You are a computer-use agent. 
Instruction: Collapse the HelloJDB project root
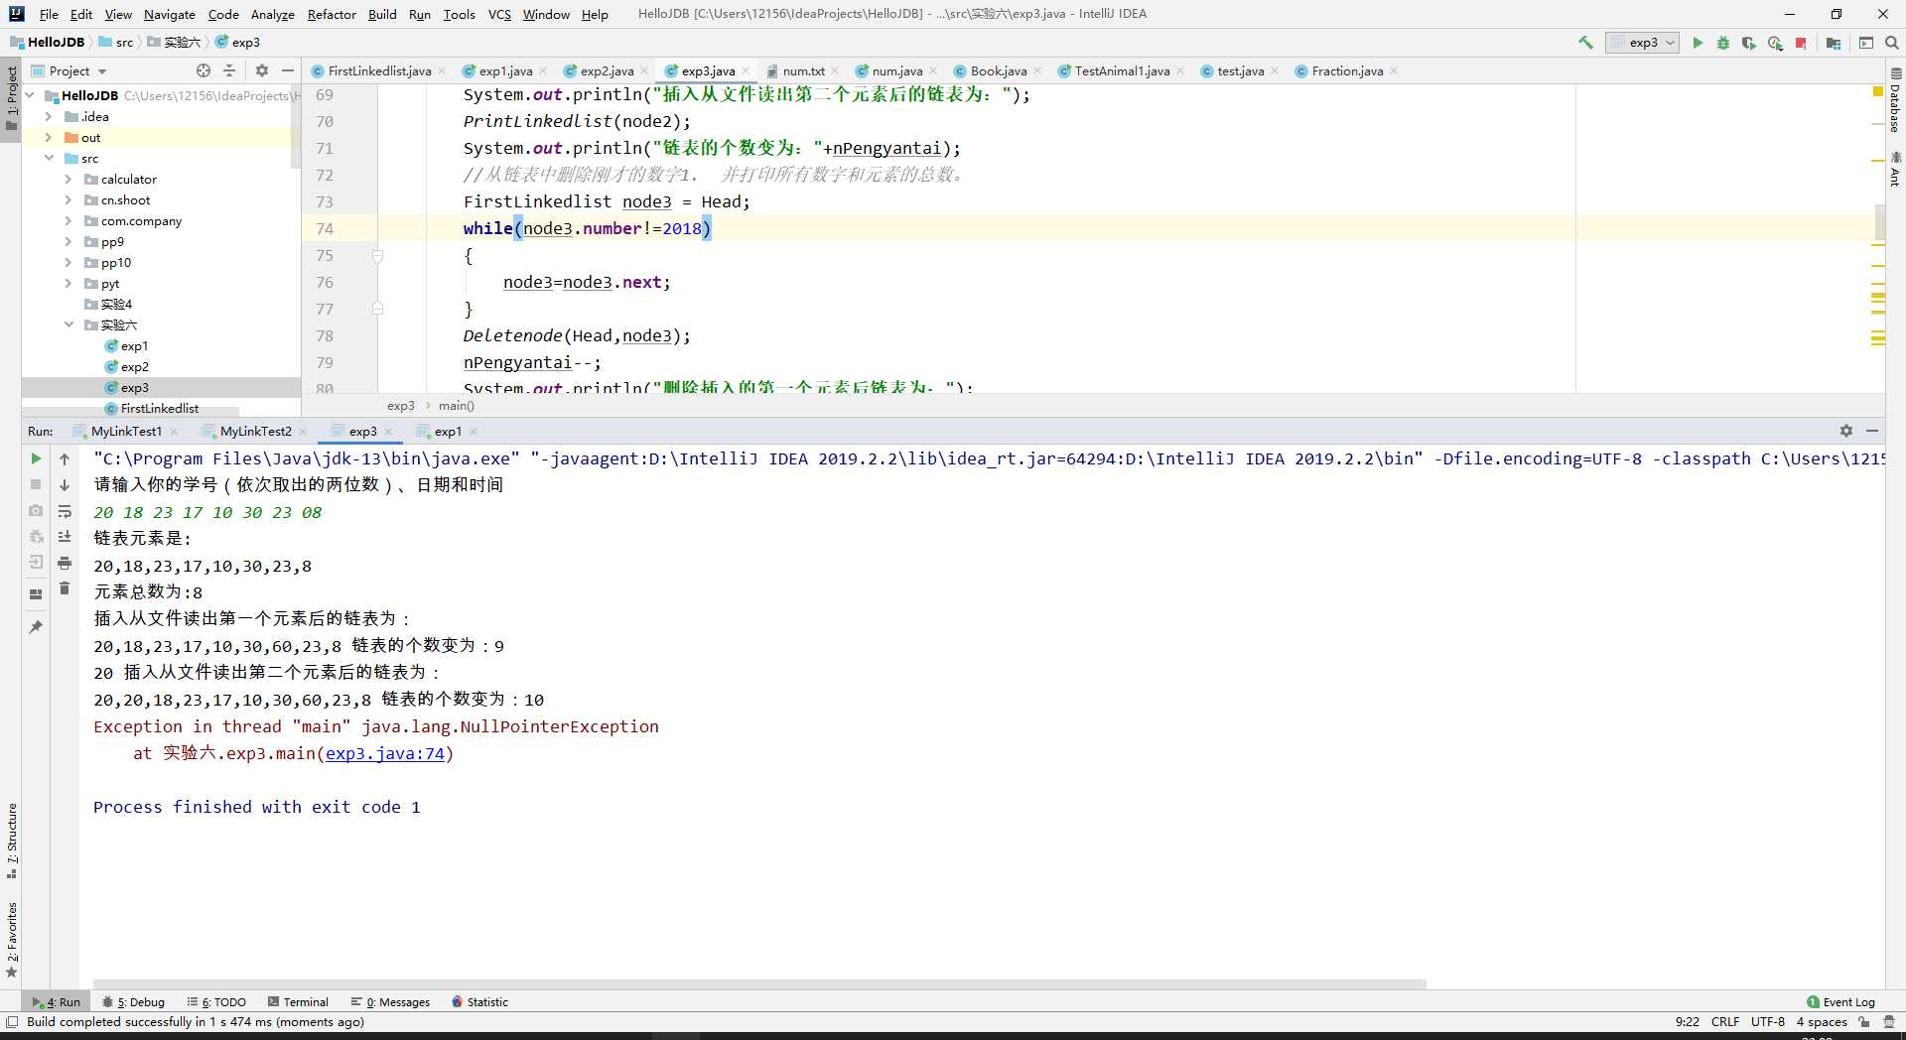pos(30,95)
